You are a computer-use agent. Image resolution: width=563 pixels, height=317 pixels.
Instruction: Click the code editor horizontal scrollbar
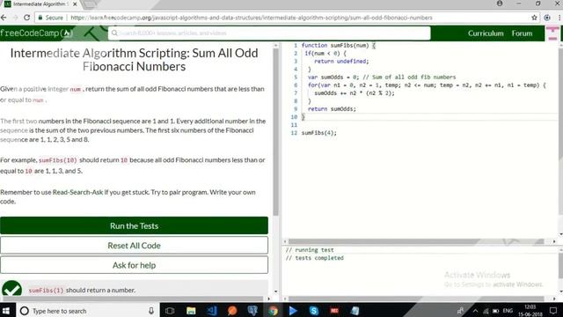tap(416, 241)
